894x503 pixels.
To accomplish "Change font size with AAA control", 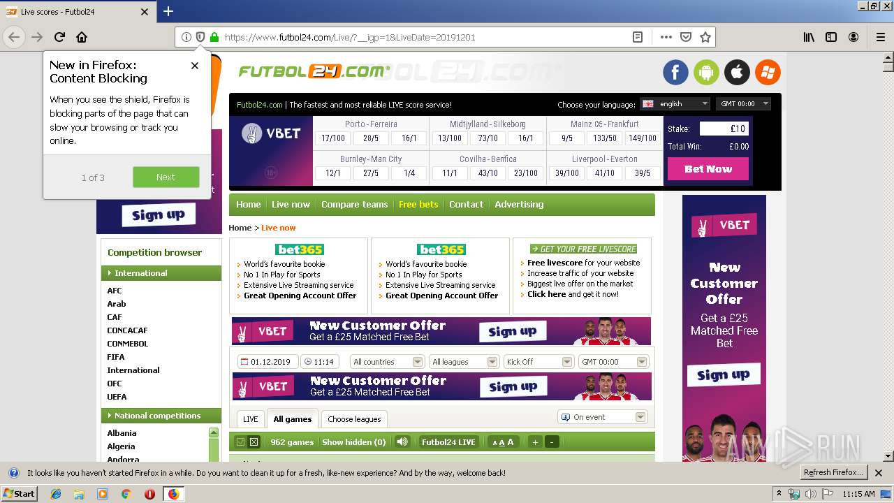I will 503,442.
